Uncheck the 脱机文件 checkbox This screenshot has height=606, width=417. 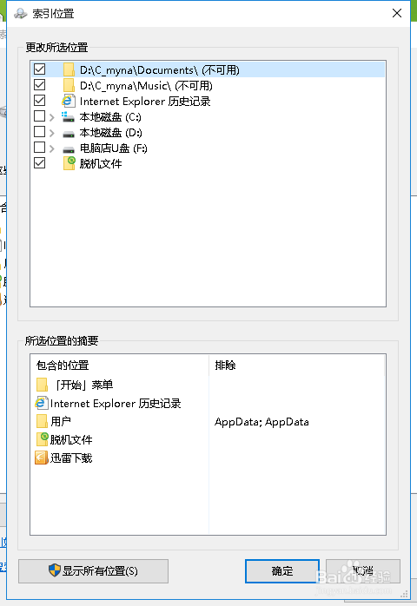click(39, 162)
